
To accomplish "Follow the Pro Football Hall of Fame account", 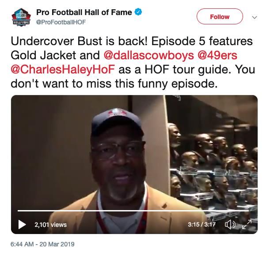I will pyautogui.click(x=220, y=17).
